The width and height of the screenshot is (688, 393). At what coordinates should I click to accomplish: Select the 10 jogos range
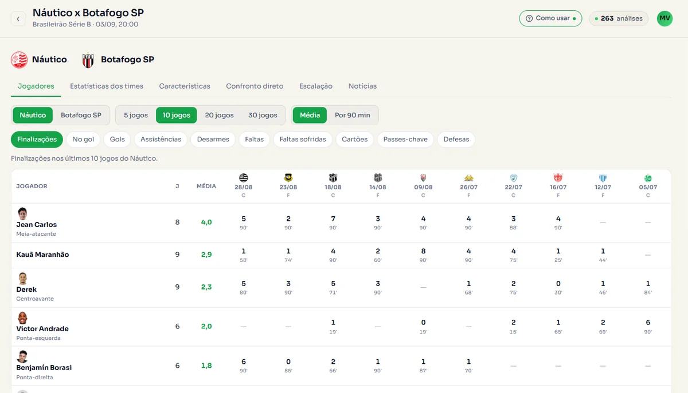point(177,115)
